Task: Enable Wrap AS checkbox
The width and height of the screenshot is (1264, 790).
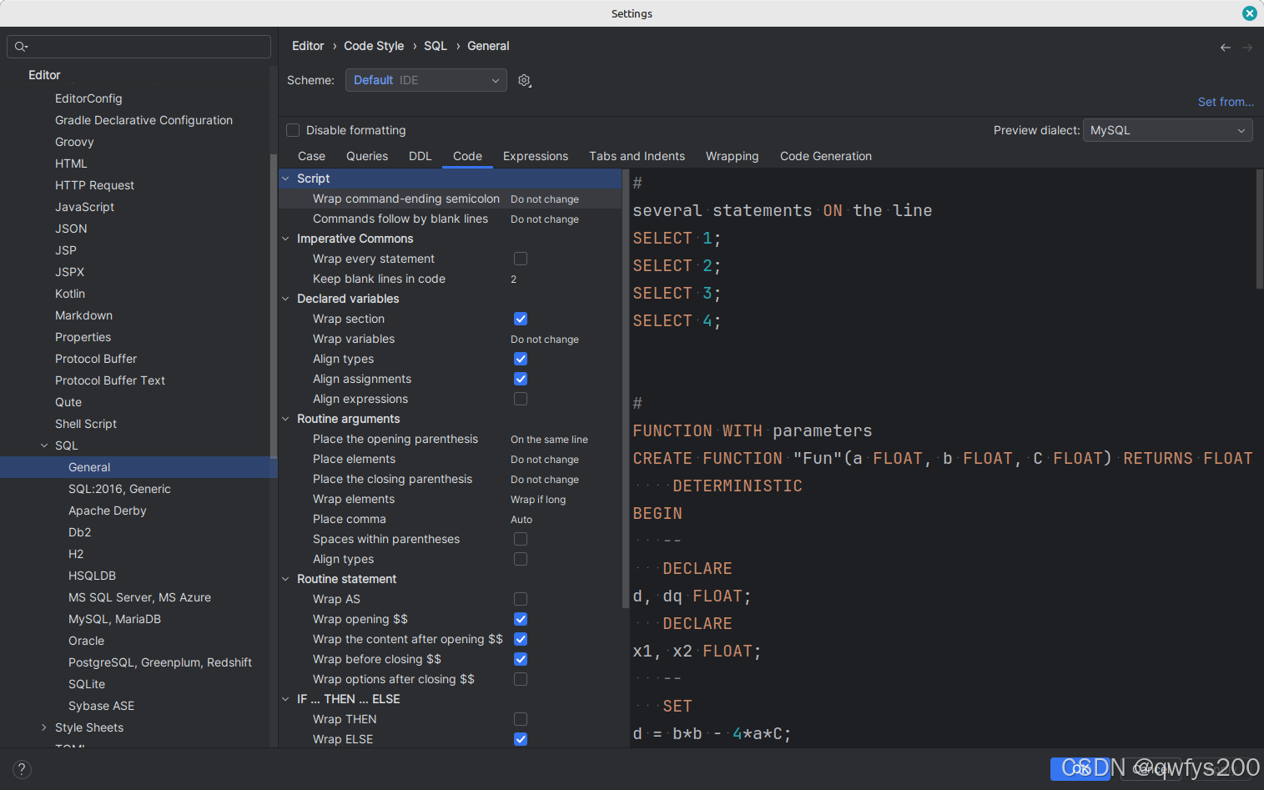Action: (x=521, y=599)
